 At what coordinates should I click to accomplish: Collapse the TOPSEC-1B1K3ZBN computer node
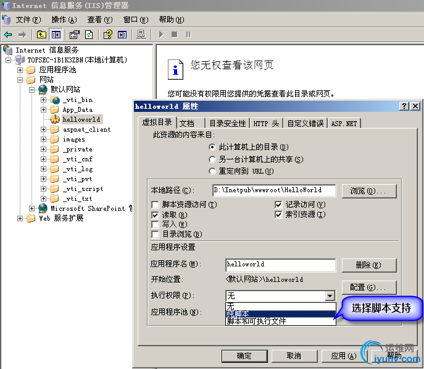[9, 60]
